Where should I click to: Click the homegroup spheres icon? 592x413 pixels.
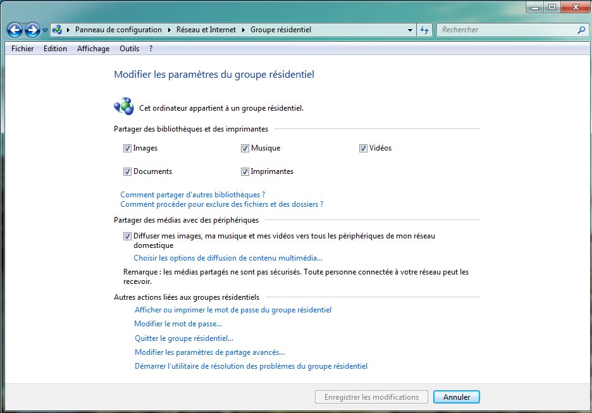124,106
